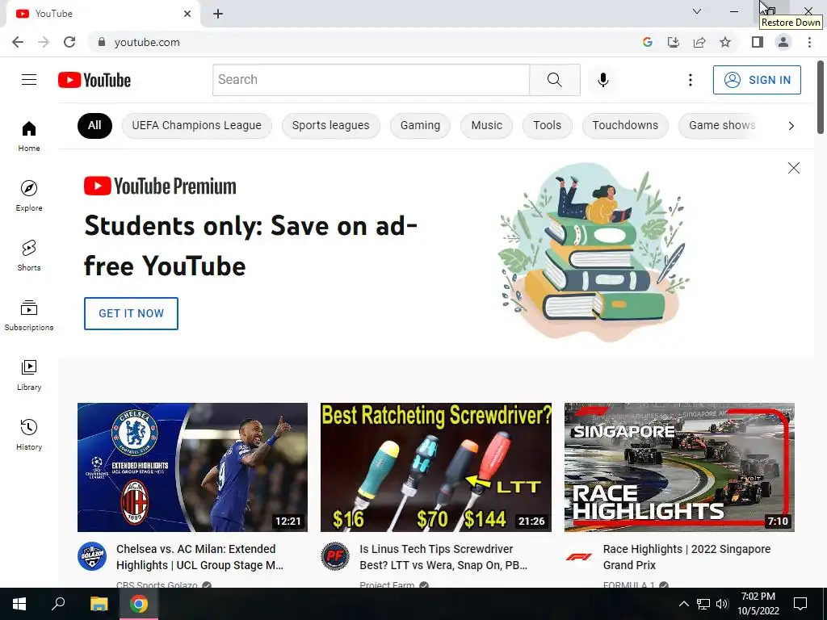This screenshot has height=620, width=827.
Task: Select the Tools chip
Action: [547, 125]
